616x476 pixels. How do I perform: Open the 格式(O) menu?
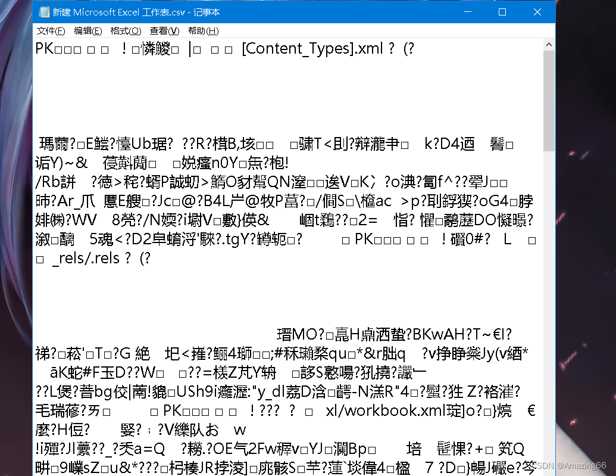pos(126,31)
